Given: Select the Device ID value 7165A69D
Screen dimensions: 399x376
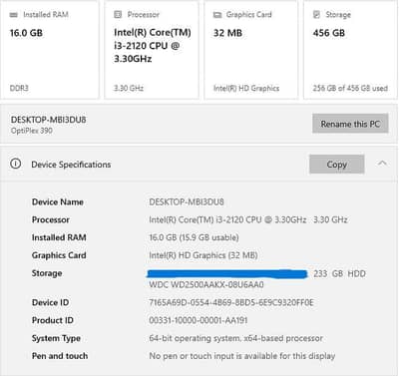Looking at the screenshot, I should 231,302.
